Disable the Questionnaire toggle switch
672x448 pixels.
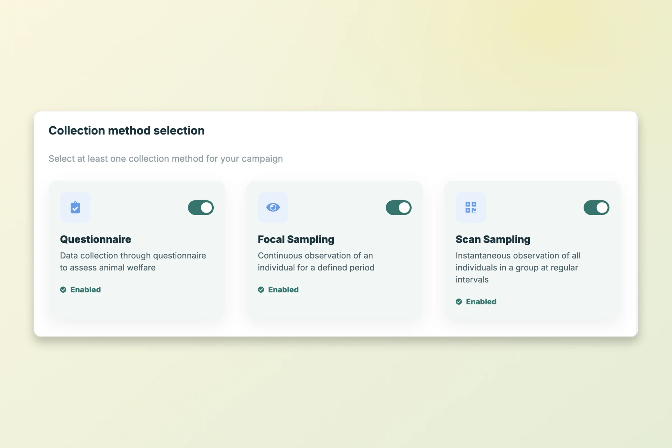(200, 207)
